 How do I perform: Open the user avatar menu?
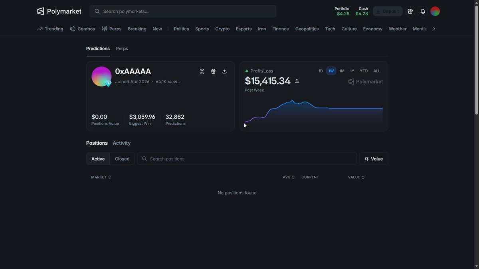click(435, 11)
